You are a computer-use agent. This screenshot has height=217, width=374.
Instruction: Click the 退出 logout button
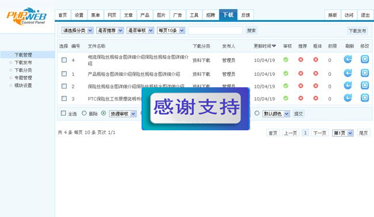coord(365,15)
